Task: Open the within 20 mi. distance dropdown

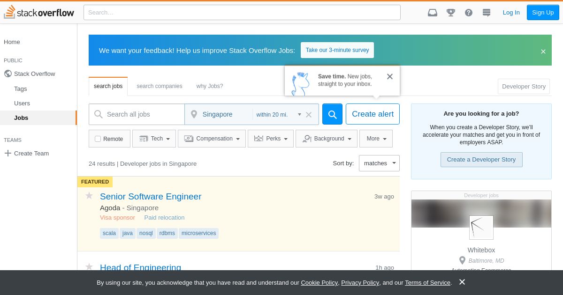Action: (279, 114)
